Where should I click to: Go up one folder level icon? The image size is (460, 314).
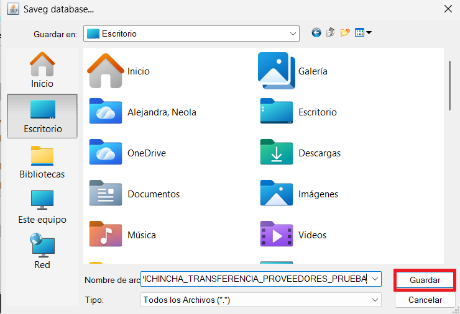(x=330, y=32)
